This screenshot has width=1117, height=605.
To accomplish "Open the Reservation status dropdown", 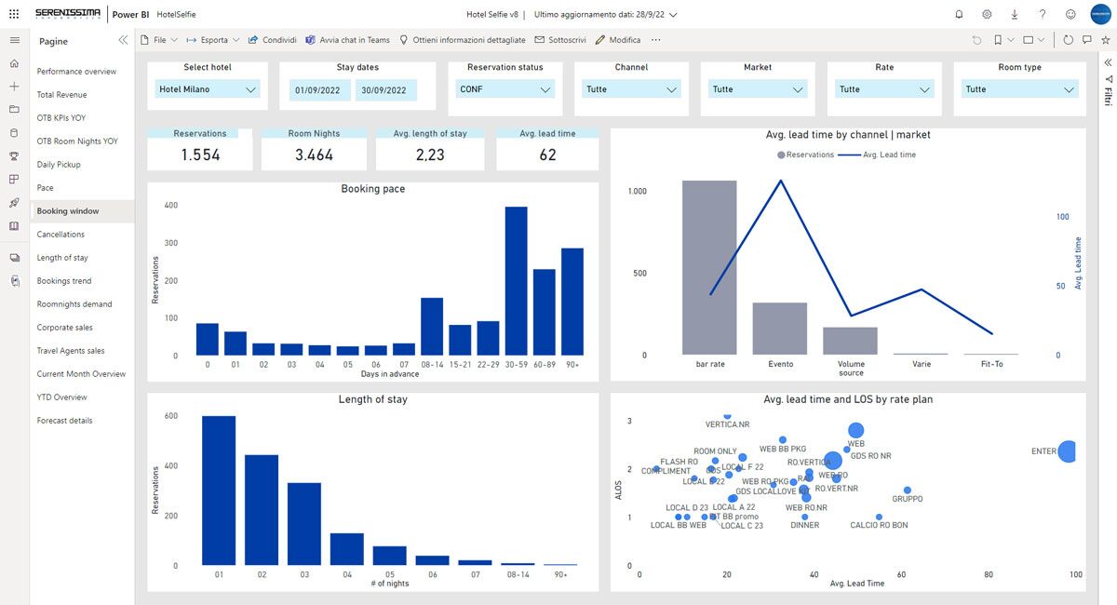I will point(505,89).
